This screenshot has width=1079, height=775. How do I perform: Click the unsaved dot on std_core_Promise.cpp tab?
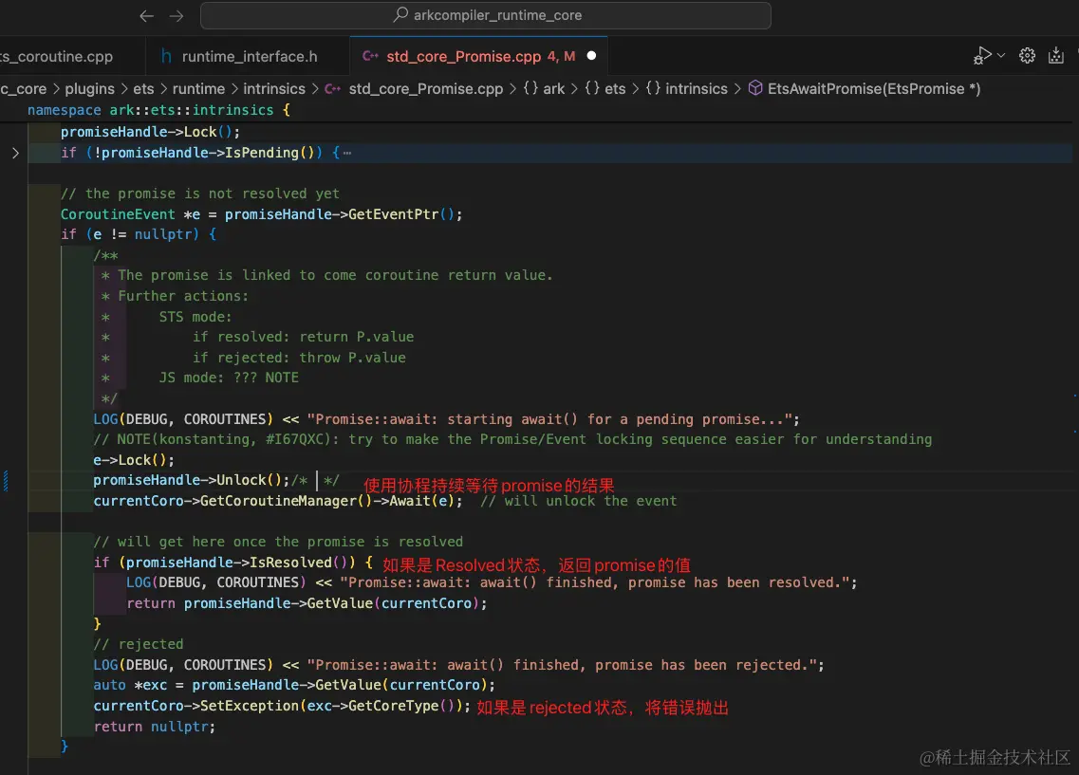pos(591,56)
